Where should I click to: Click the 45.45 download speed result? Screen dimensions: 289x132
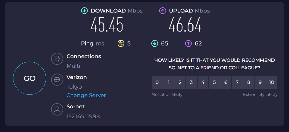(x=107, y=25)
